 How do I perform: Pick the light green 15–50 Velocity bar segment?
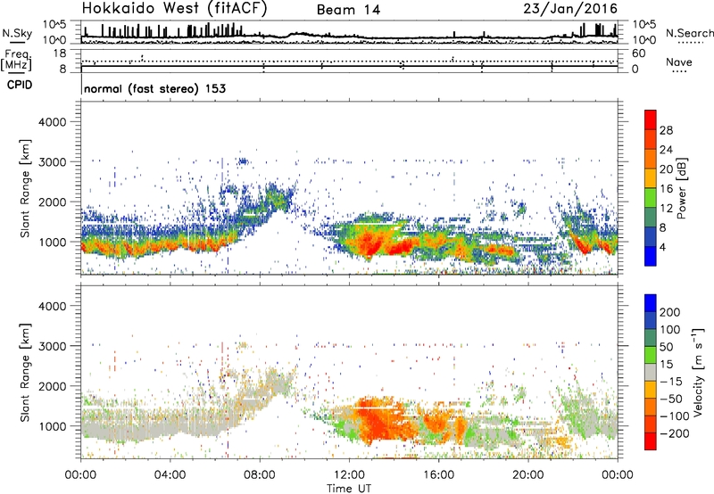click(651, 355)
